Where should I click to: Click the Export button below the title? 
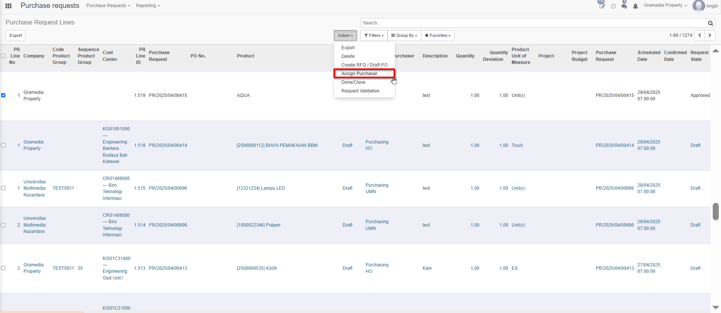pos(16,35)
